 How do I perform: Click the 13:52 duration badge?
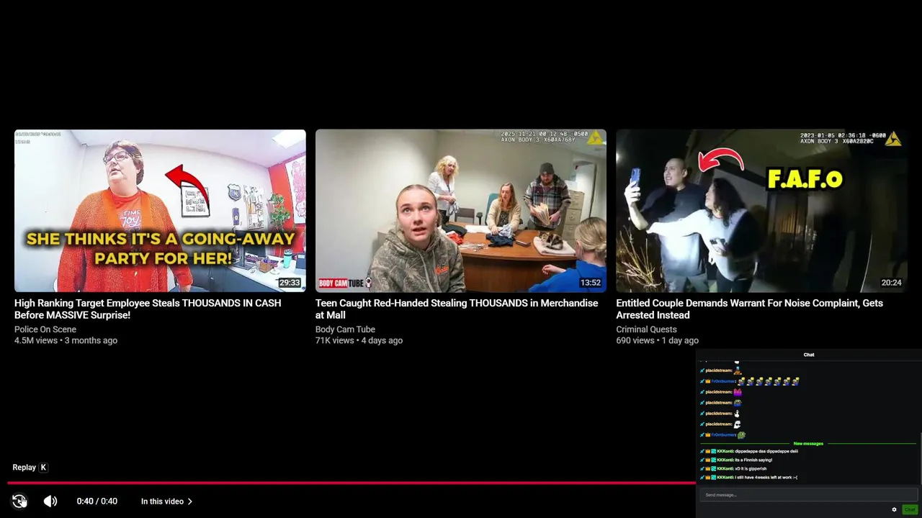pos(591,283)
